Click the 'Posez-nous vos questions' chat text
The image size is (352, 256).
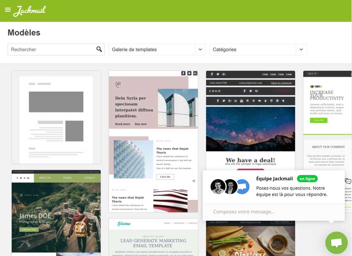coord(292,191)
